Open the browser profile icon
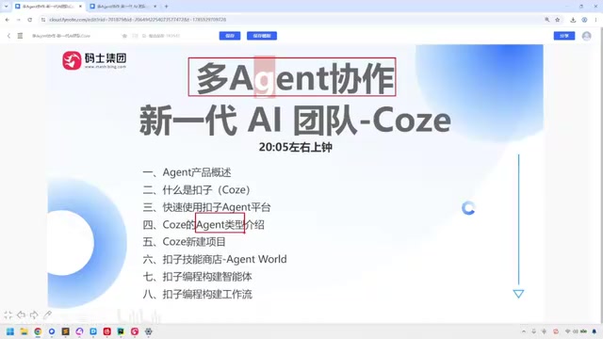The image size is (603, 339). pyautogui.click(x=584, y=20)
